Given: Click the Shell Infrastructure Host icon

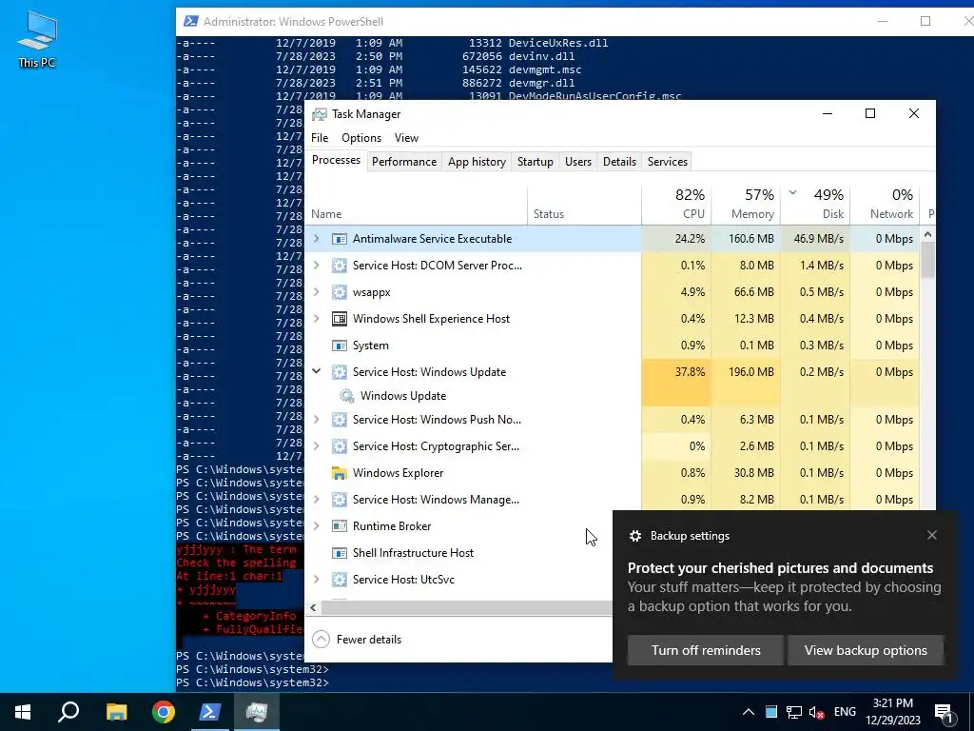Looking at the screenshot, I should (x=340, y=553).
